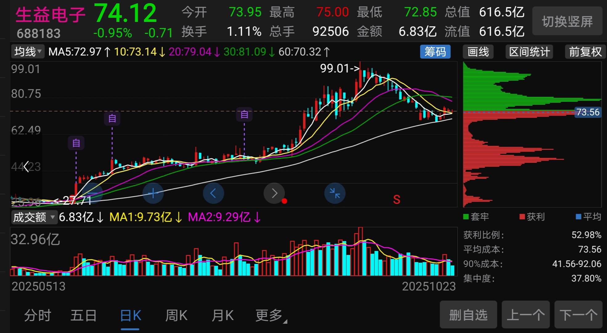The image size is (607, 333).
Task: Click the left chevron on chart edge
Action: coord(26,167)
